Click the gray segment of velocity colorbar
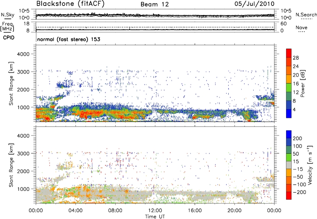317x219 pixels. click(289, 165)
